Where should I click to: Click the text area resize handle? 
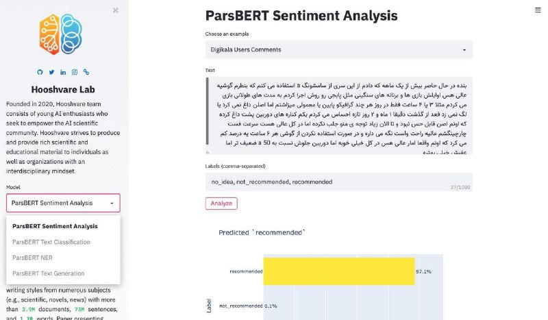(208, 152)
